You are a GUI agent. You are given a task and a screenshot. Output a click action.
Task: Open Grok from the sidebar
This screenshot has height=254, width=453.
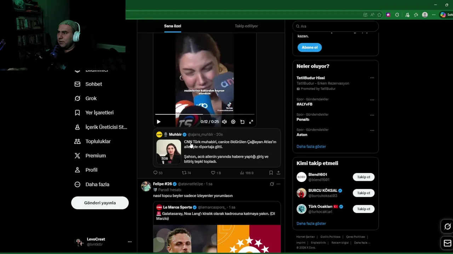86,98
